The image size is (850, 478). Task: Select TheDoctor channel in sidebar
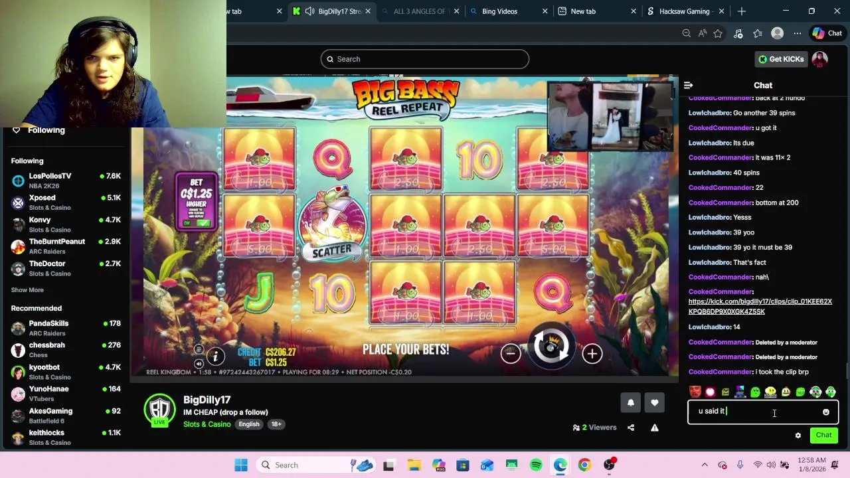pyautogui.click(x=66, y=268)
